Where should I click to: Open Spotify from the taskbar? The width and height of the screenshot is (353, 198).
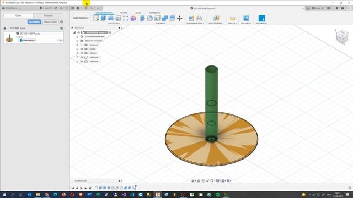click(x=217, y=195)
